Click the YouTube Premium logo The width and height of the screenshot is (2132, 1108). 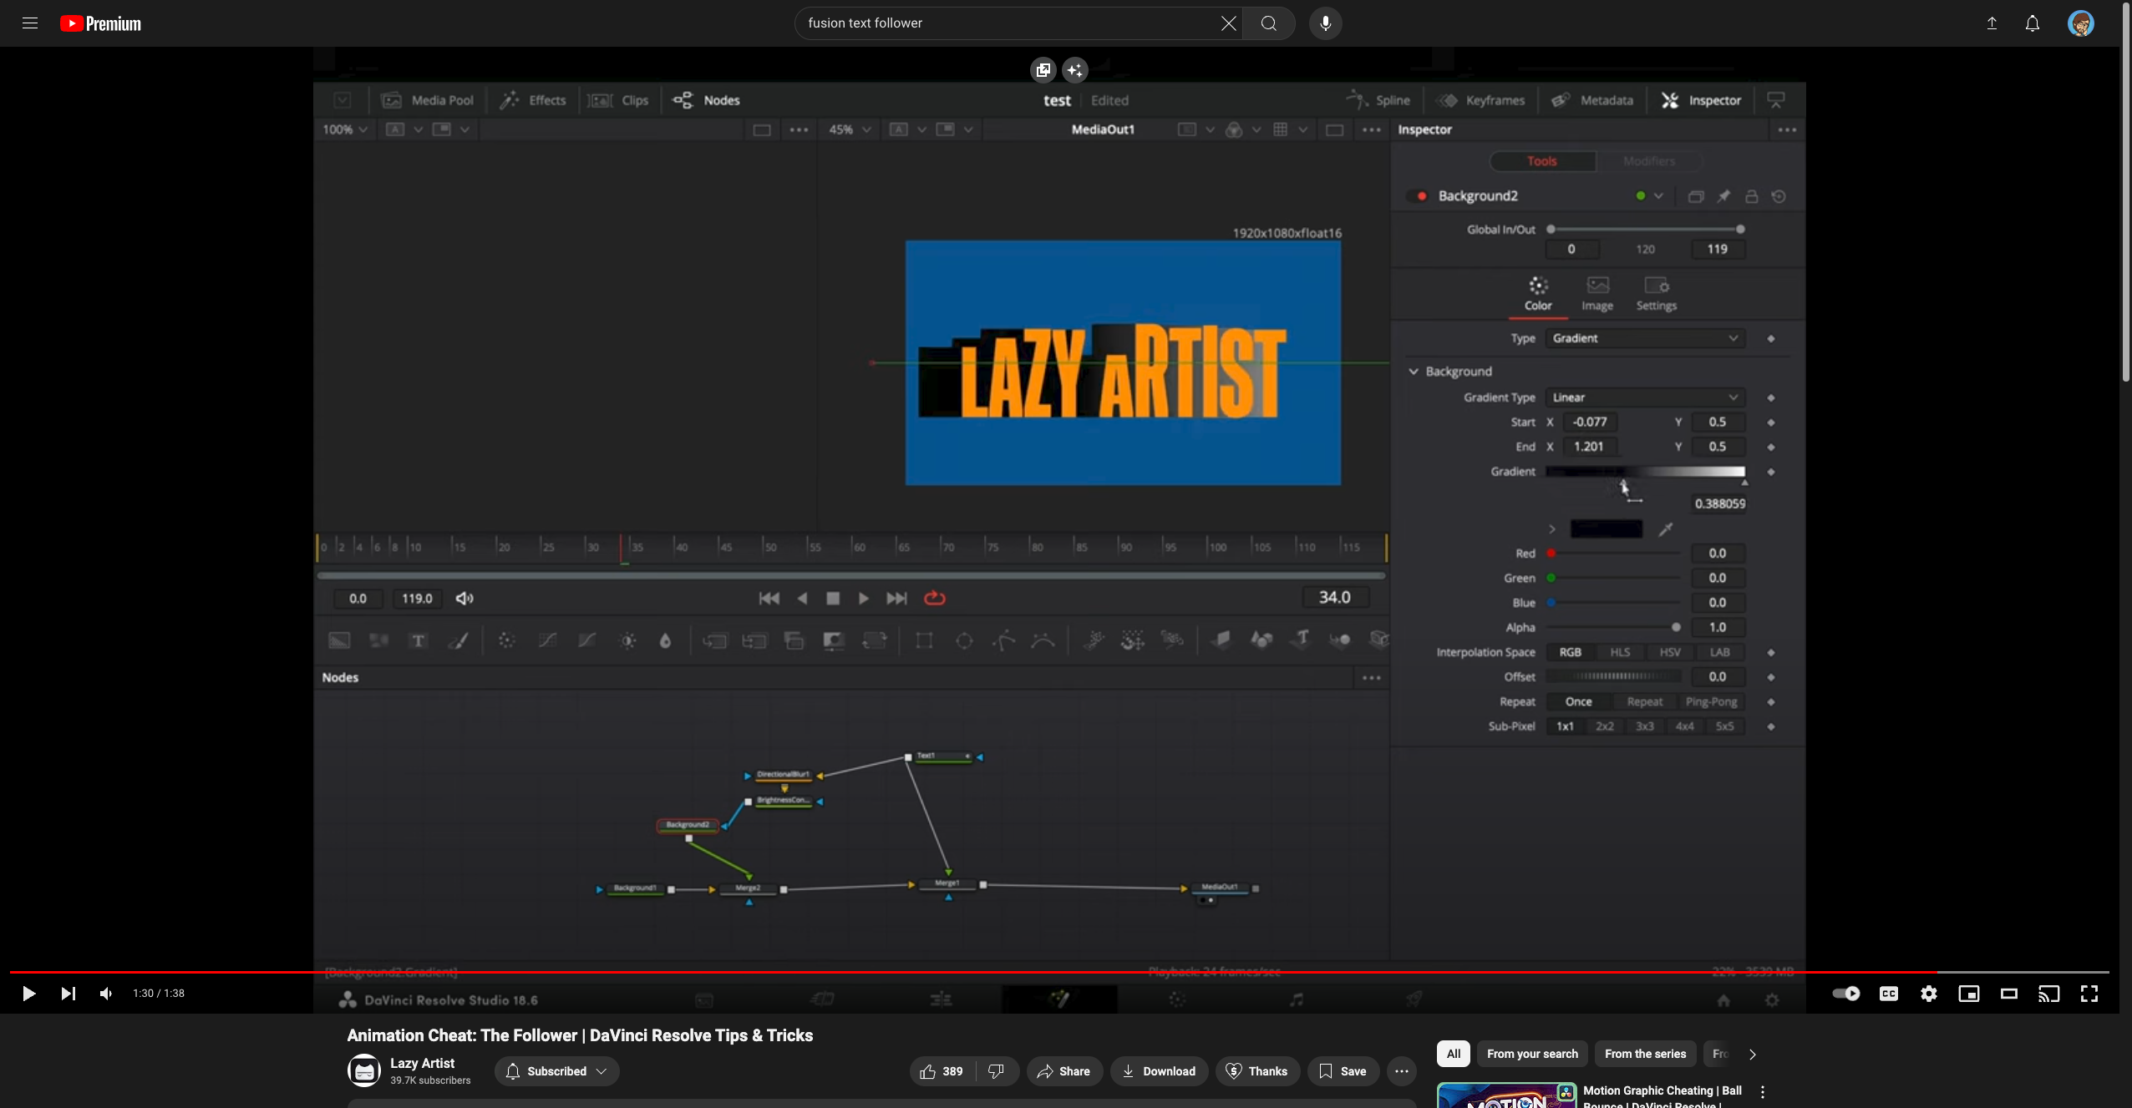click(x=101, y=23)
